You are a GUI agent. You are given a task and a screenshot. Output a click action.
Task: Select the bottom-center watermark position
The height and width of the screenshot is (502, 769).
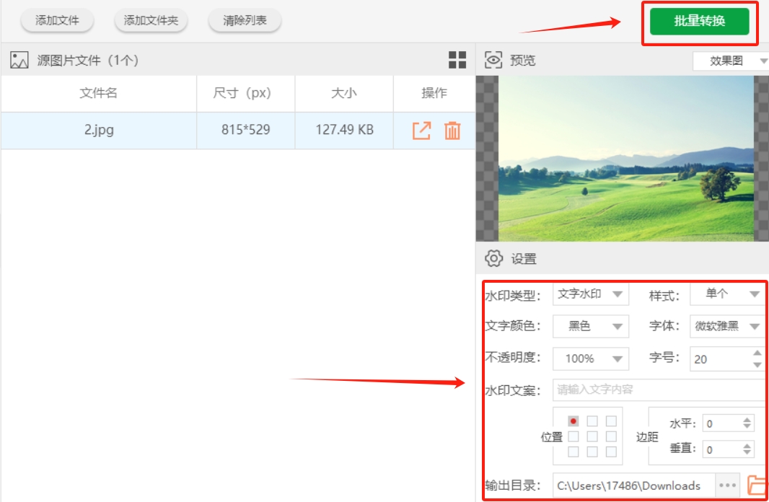pyautogui.click(x=592, y=452)
